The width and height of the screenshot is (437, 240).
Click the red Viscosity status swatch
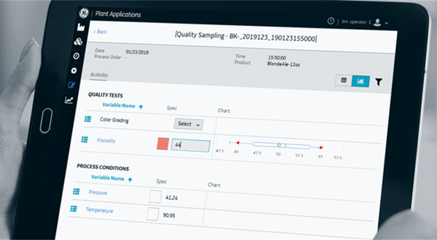pyautogui.click(x=163, y=144)
